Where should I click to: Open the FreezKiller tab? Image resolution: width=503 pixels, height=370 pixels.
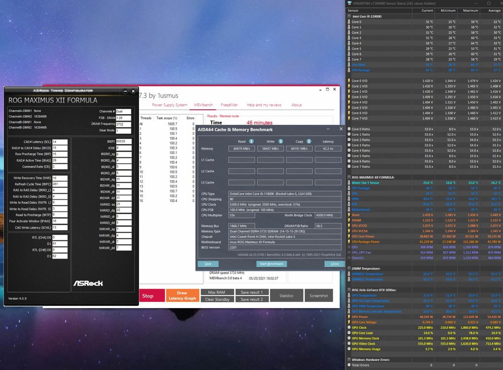pyautogui.click(x=229, y=105)
